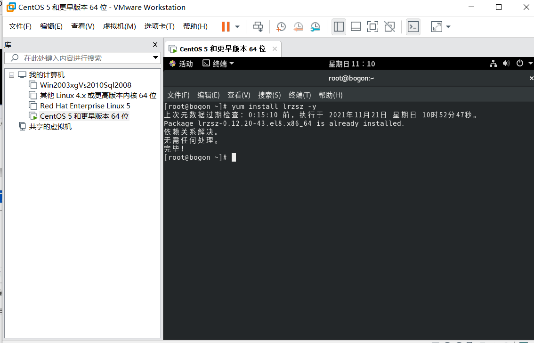Switch to Unity mode

(389, 26)
